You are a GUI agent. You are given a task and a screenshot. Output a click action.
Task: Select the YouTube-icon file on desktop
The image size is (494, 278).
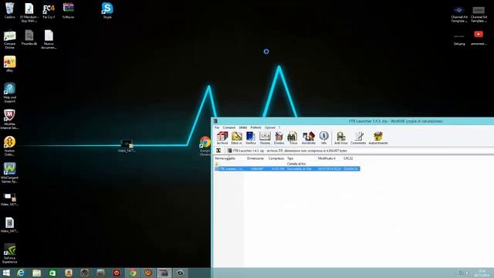tap(479, 38)
